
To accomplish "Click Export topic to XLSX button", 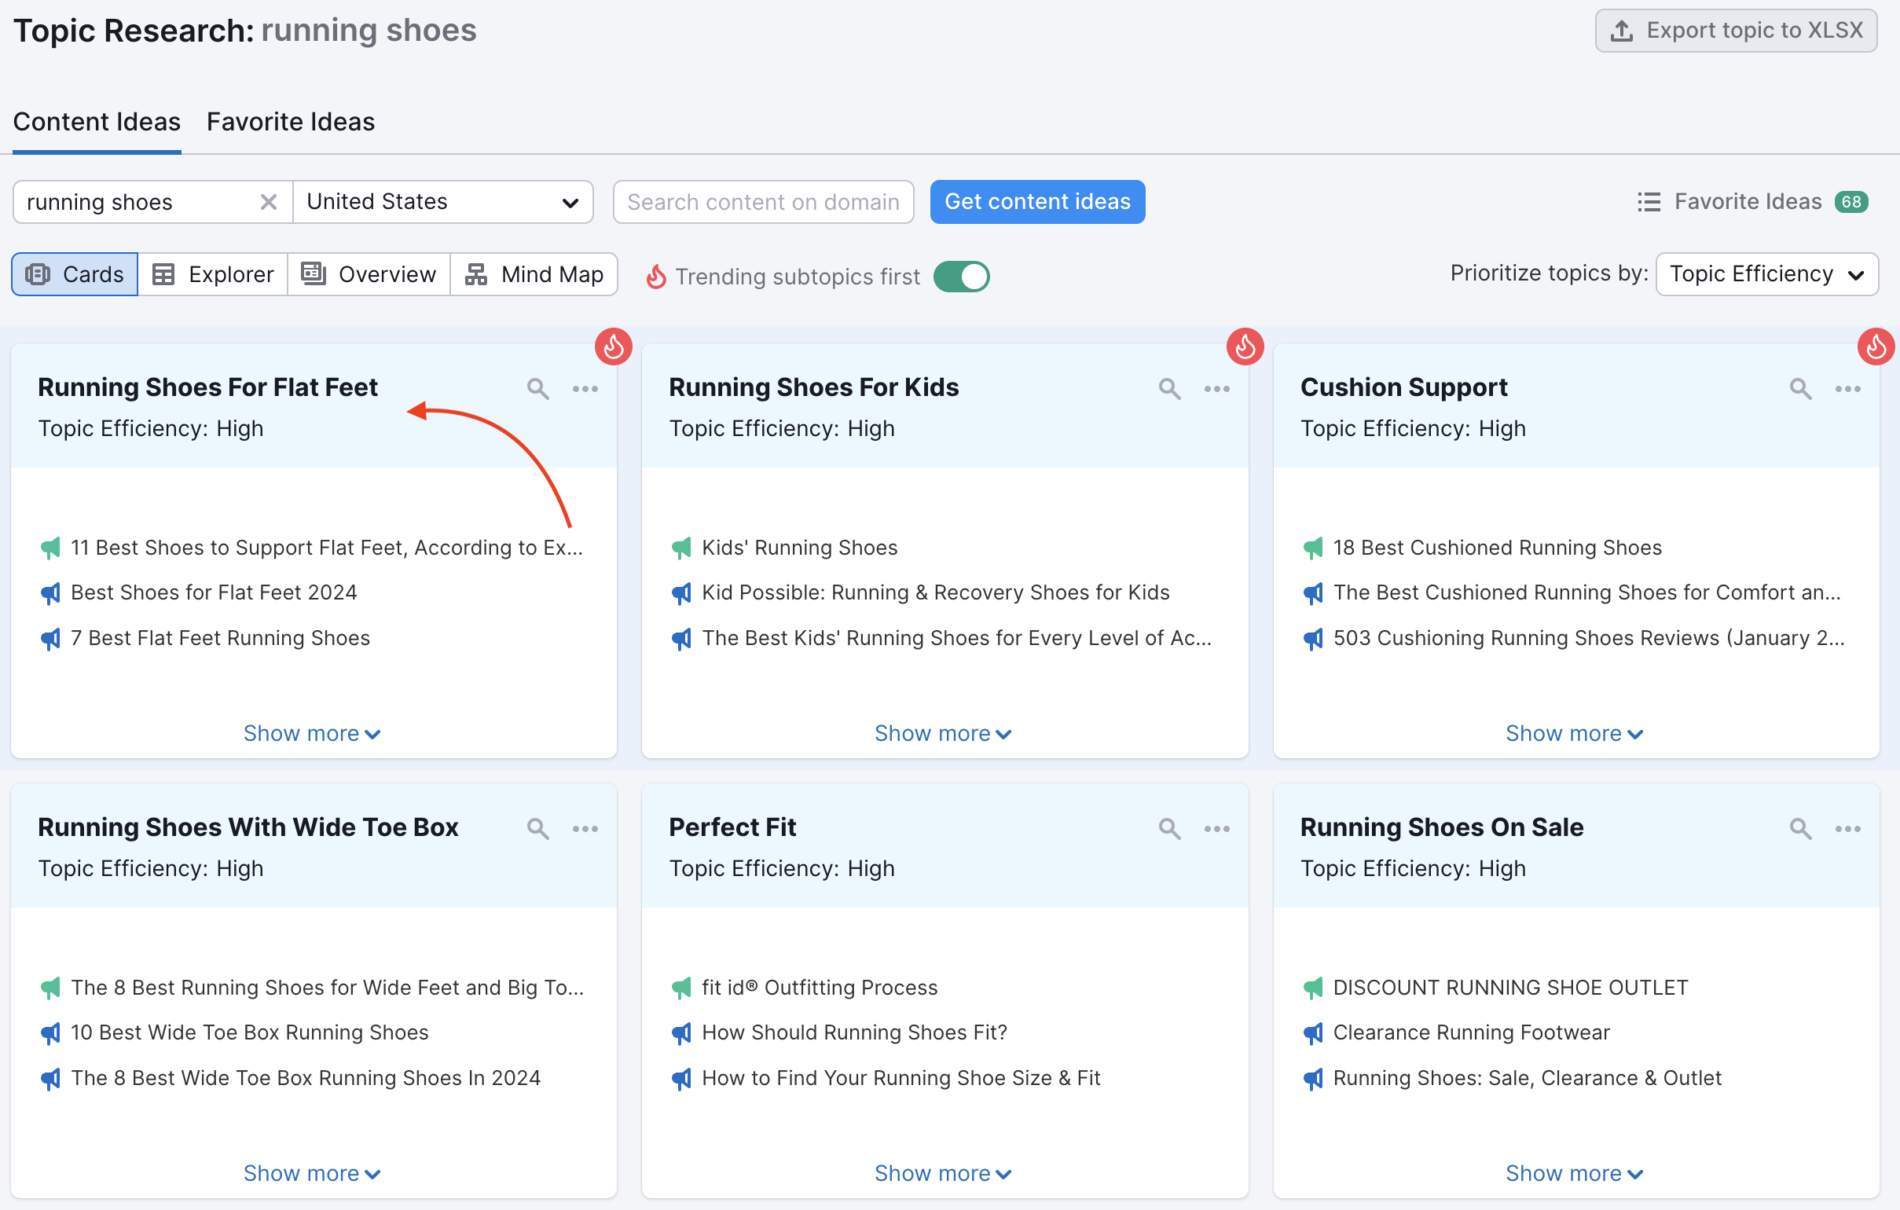I will [1735, 31].
